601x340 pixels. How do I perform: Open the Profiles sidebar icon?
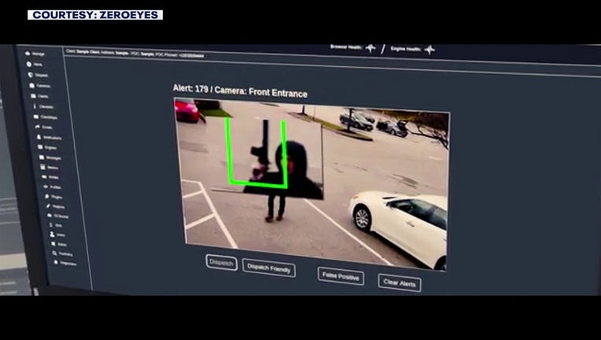46,187
